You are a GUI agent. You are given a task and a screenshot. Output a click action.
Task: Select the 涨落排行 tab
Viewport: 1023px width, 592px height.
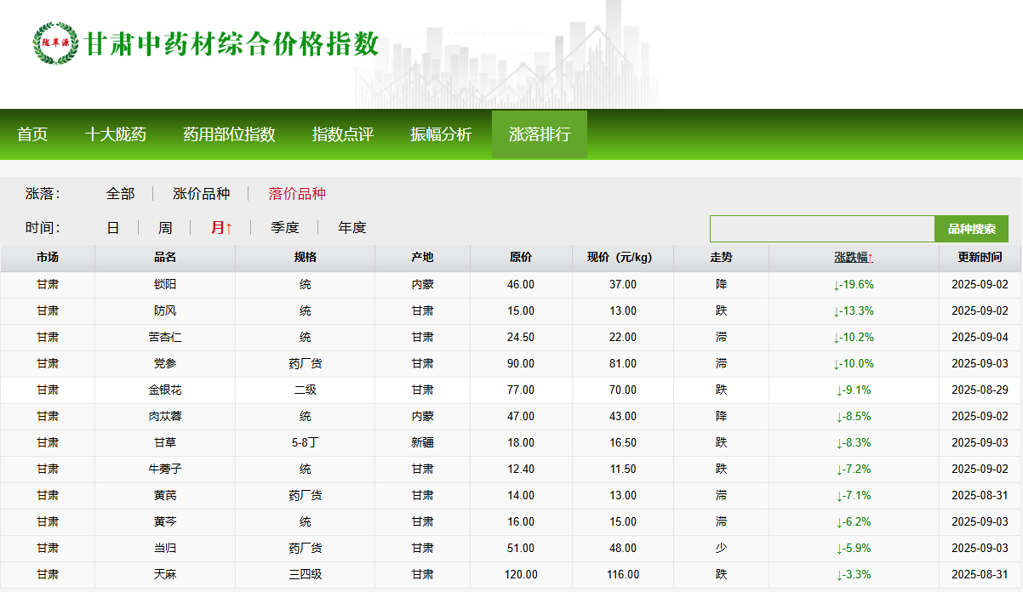point(540,134)
